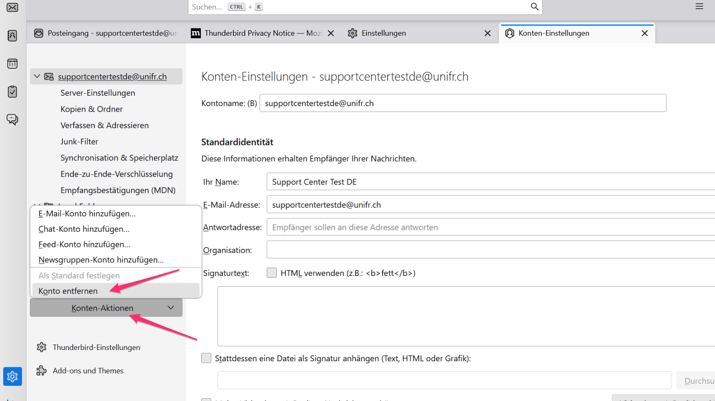Screen dimensions: 715x401
Task: Toggle the Konten-Aktionen dropdown button
Action: pyautogui.click(x=106, y=308)
